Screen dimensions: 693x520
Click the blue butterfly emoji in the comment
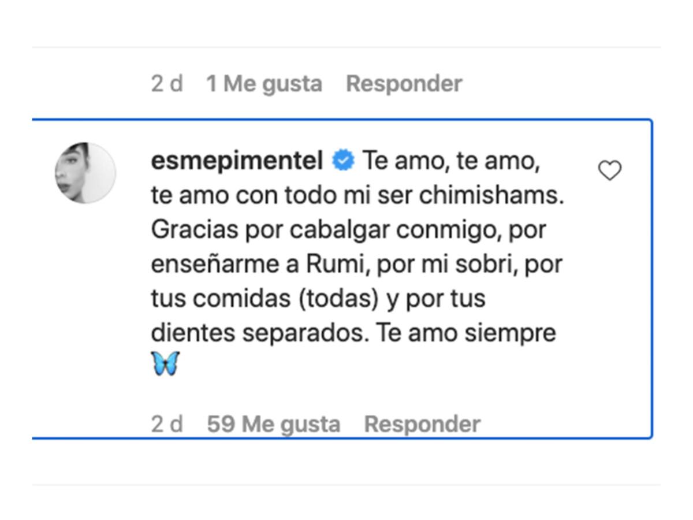166,364
